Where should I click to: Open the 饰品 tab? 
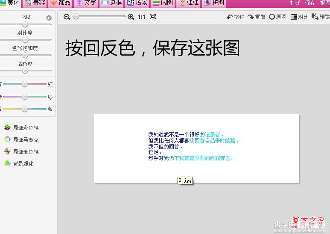61,3
